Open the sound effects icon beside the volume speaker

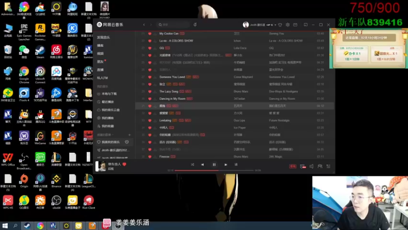[302, 166]
